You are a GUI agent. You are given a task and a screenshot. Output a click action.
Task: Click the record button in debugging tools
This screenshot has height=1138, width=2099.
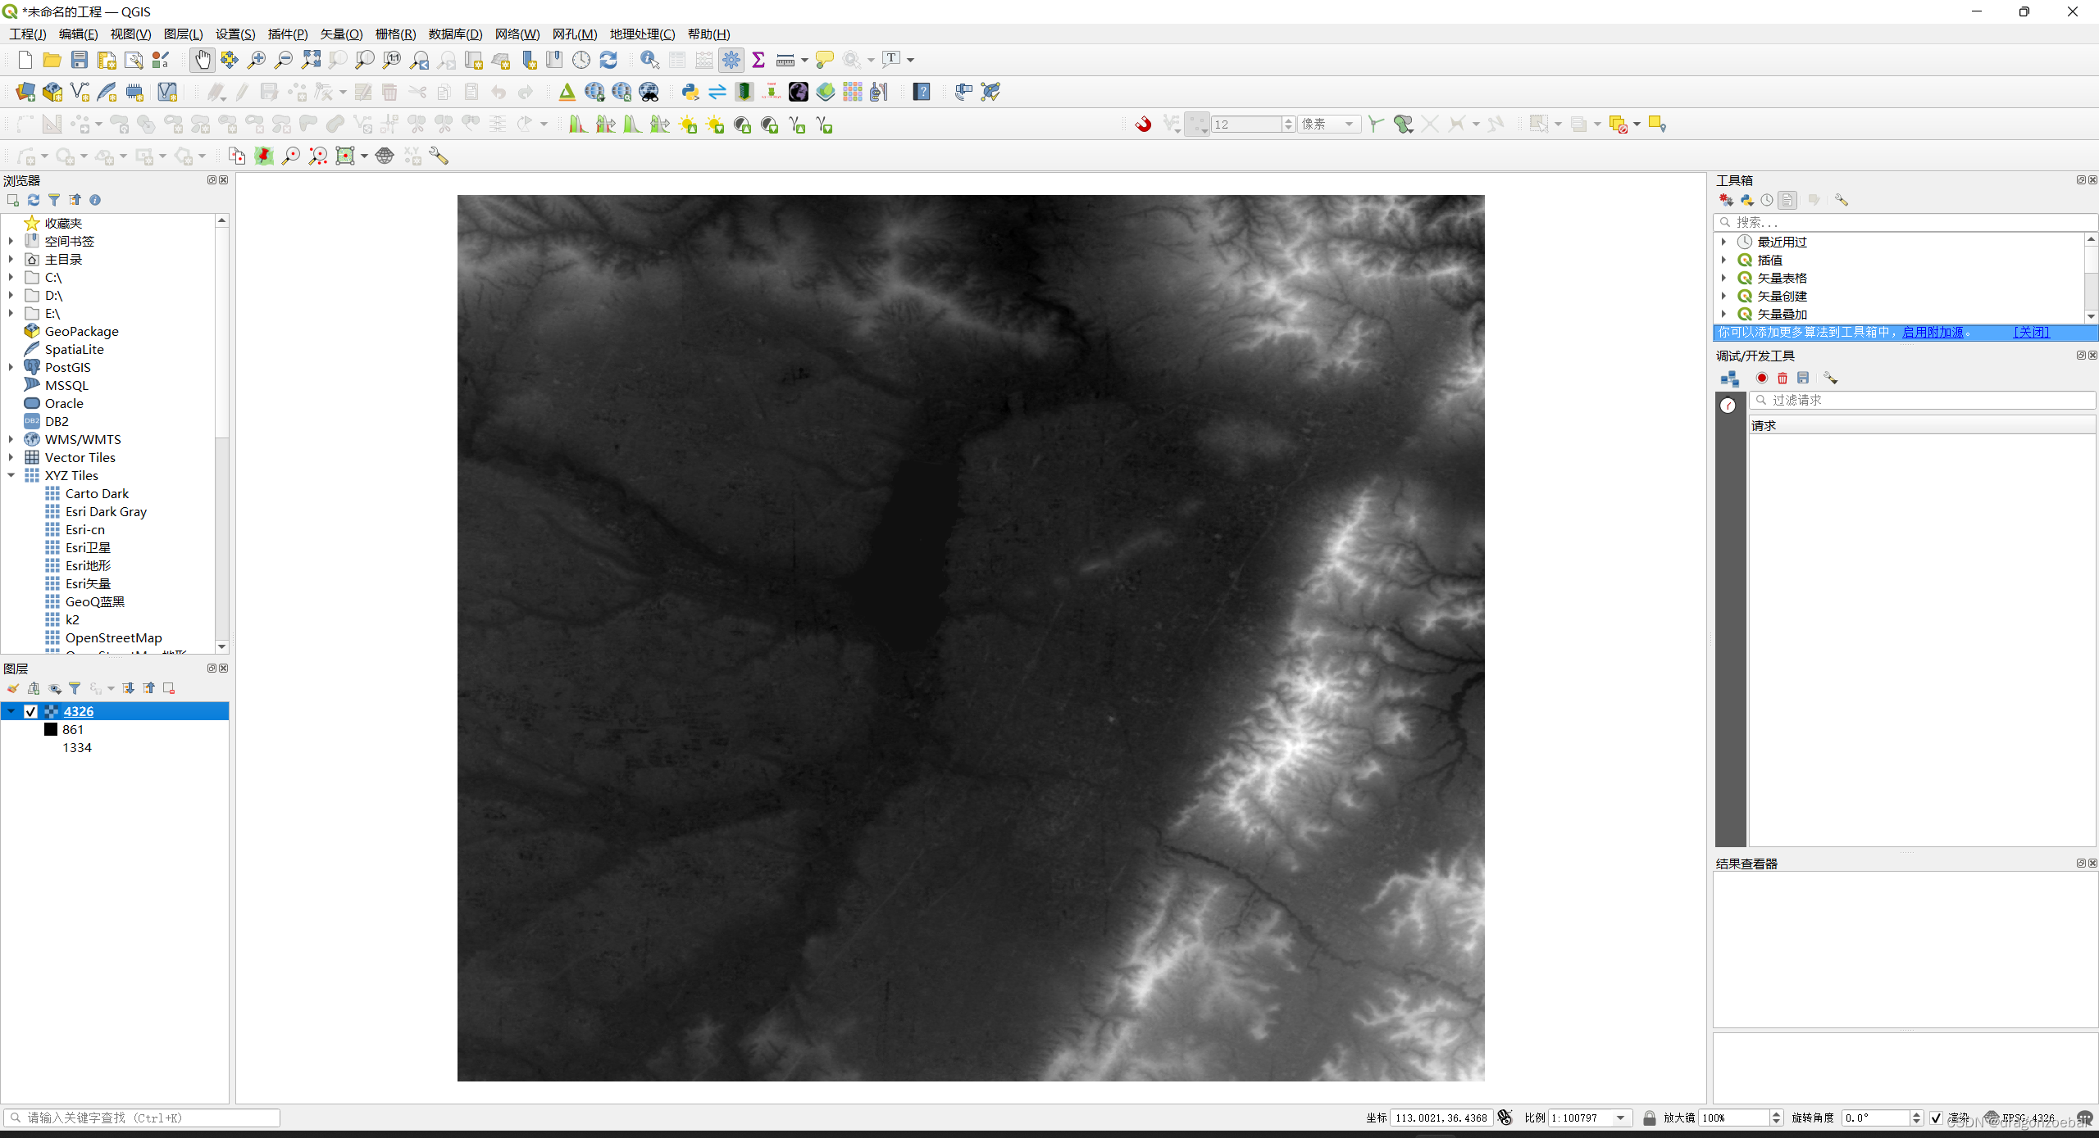point(1762,378)
